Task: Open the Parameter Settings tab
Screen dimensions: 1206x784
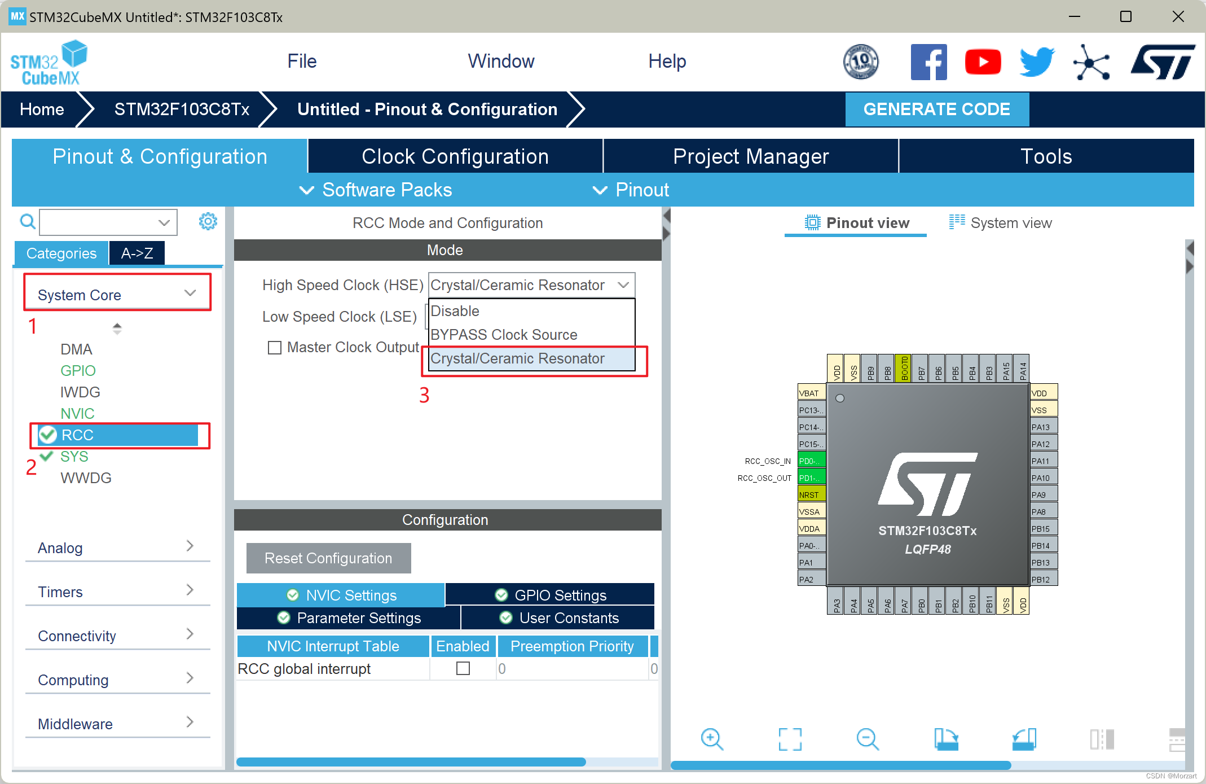Action: pos(349,618)
